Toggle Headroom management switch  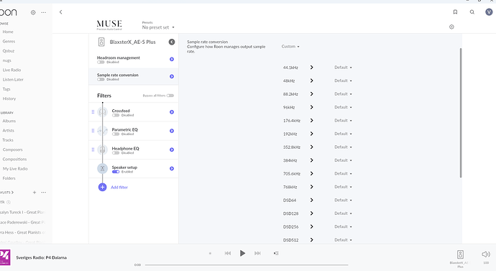pos(101,63)
